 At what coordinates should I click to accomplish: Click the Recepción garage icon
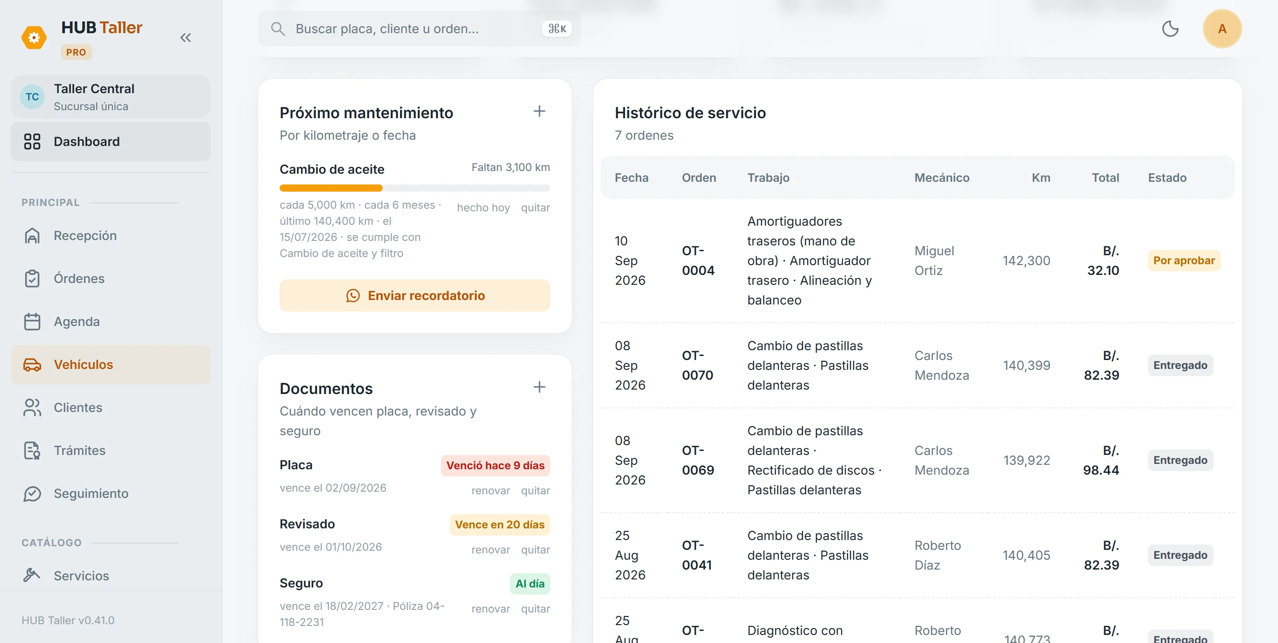tap(32, 236)
